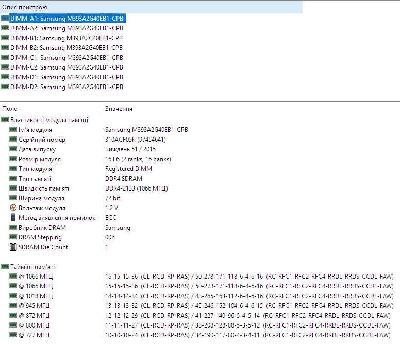Select the timing row starting with '15-15-15-36'
The image size is (400, 344).
click(x=249, y=286)
